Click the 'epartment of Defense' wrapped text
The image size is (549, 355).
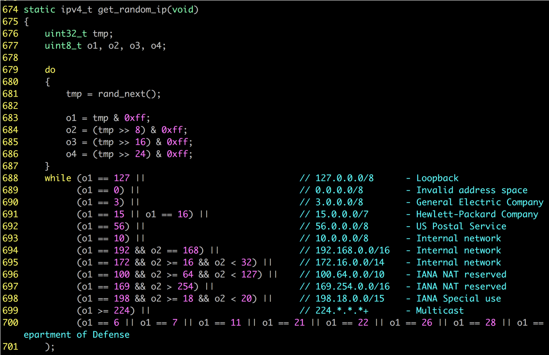click(76, 335)
